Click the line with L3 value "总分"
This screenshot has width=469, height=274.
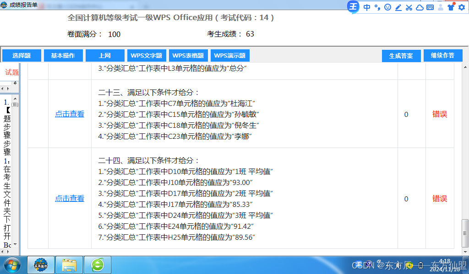click(172, 68)
